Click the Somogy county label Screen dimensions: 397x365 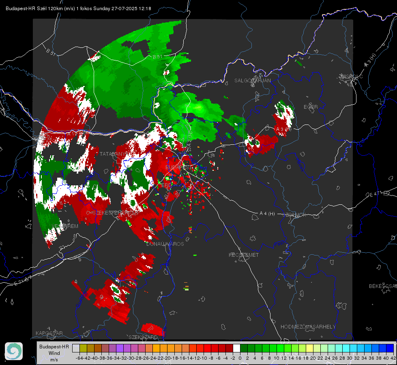(x=81, y=299)
